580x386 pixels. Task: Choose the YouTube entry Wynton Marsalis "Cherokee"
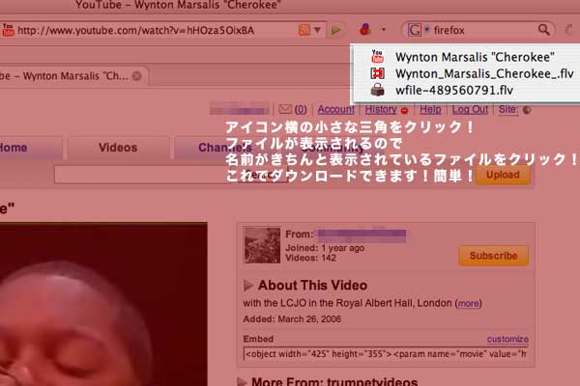pos(452,57)
